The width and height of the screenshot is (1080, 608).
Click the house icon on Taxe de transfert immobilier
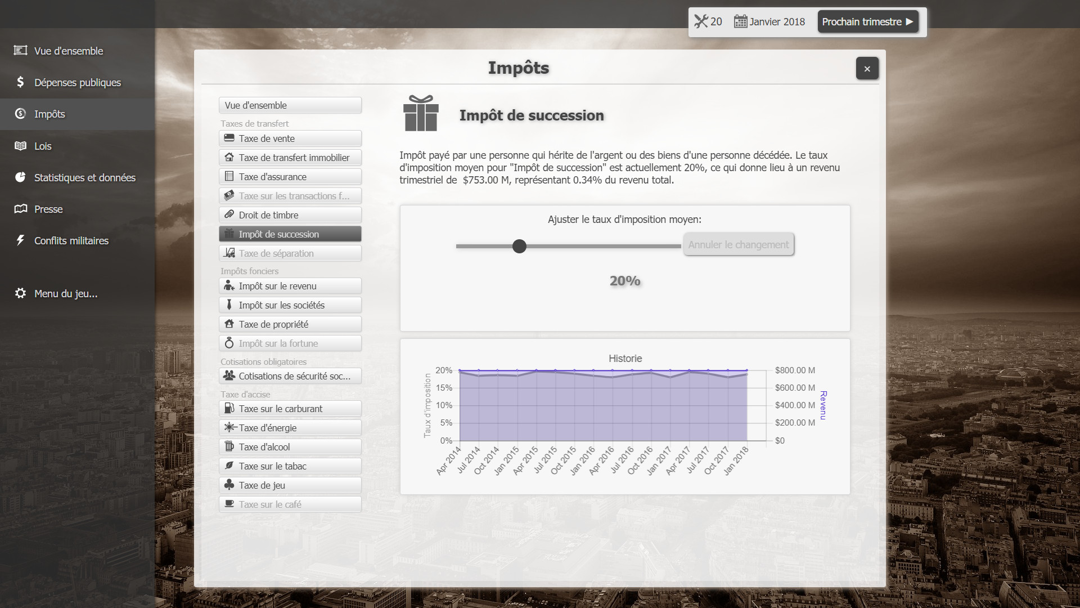[x=230, y=157]
